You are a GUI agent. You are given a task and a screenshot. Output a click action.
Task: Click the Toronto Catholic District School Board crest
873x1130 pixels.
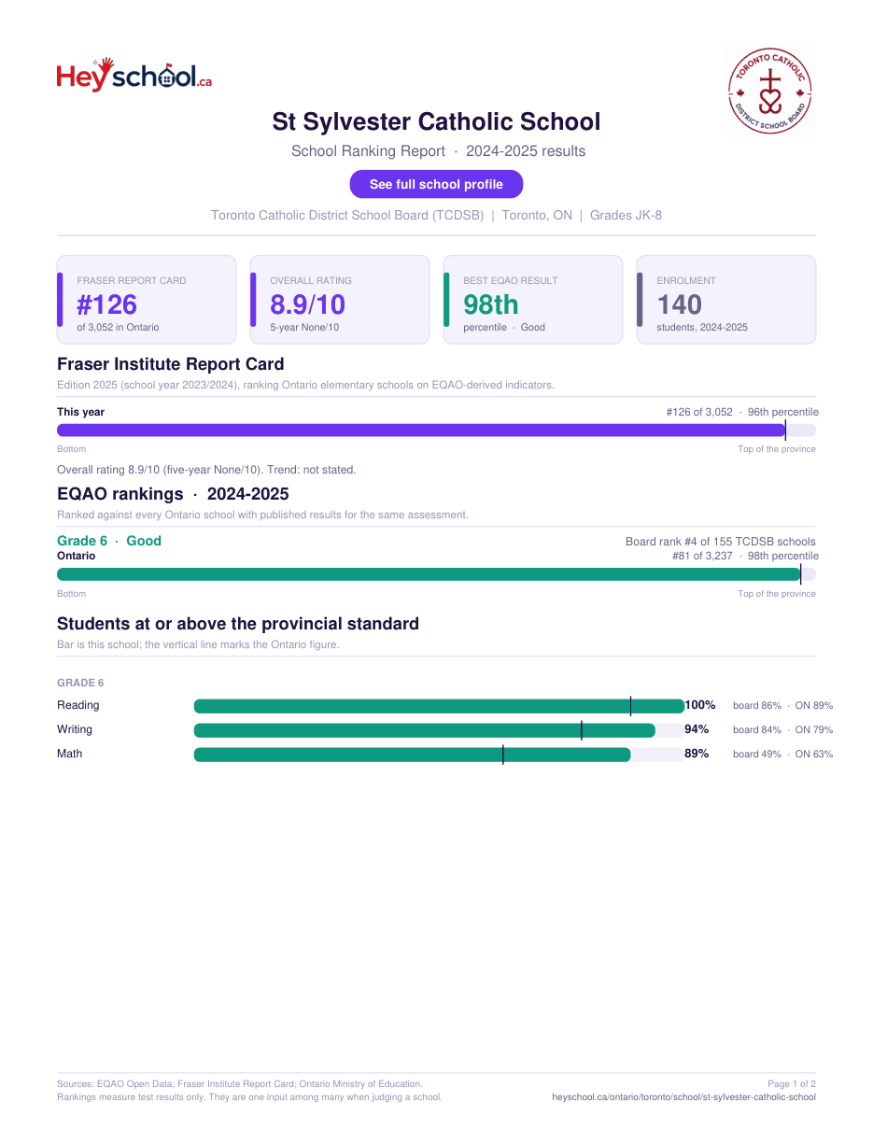tap(770, 92)
